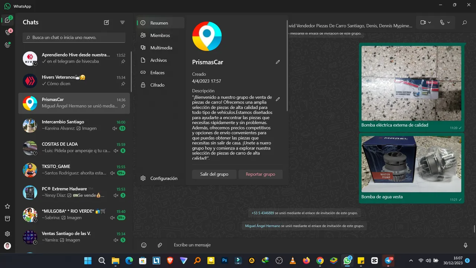Open Aprendiendo Hive desde nuestra chat
The image size is (476, 268).
tap(74, 58)
